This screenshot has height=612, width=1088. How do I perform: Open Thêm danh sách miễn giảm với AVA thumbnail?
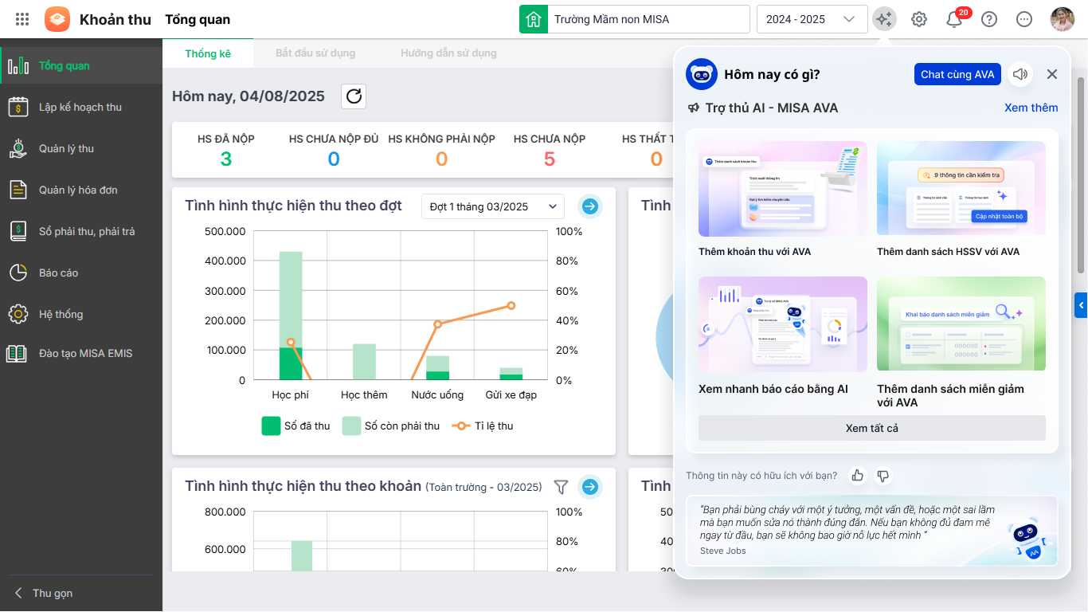(x=961, y=324)
